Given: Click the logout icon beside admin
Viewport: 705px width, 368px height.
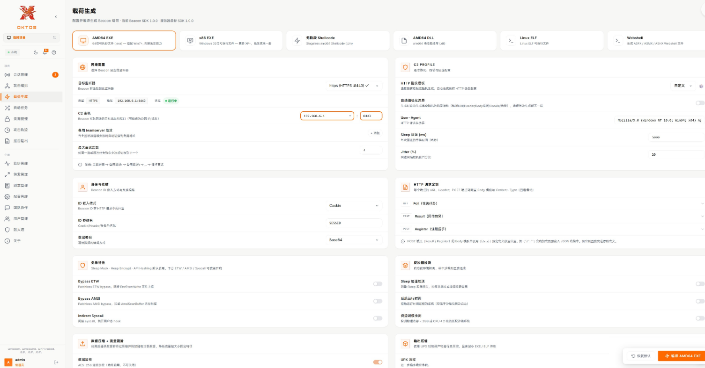Looking at the screenshot, I should [56, 362].
